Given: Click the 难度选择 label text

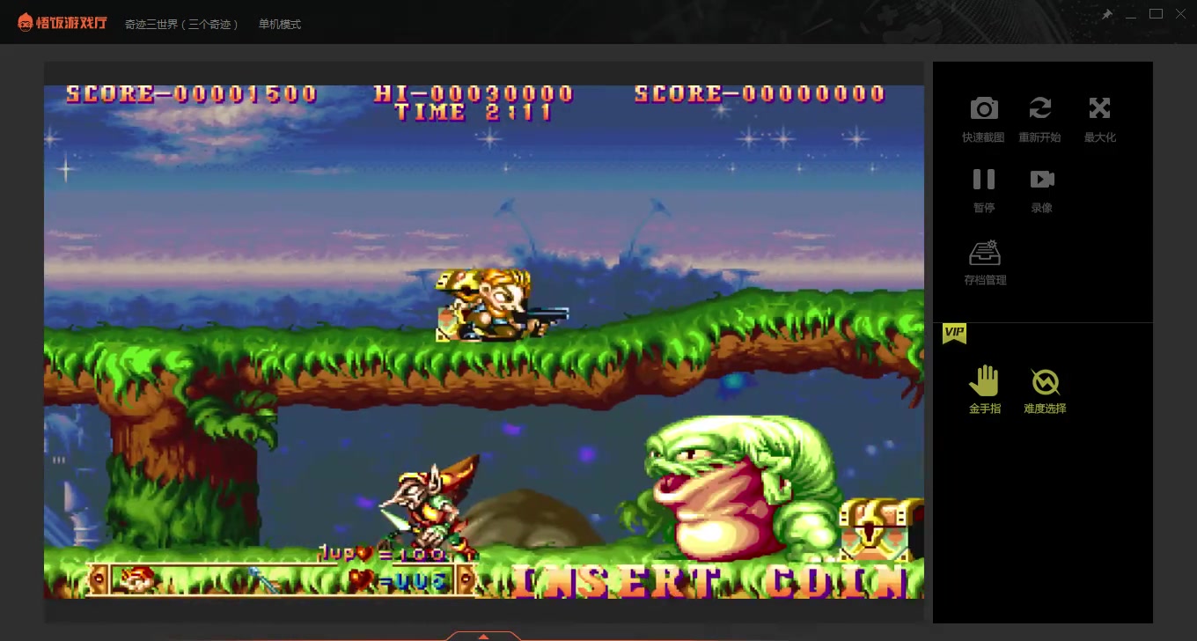Looking at the screenshot, I should (x=1045, y=409).
